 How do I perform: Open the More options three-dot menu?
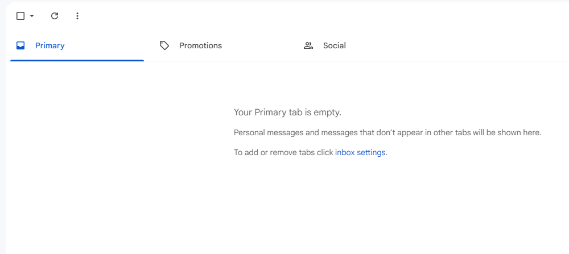77,16
